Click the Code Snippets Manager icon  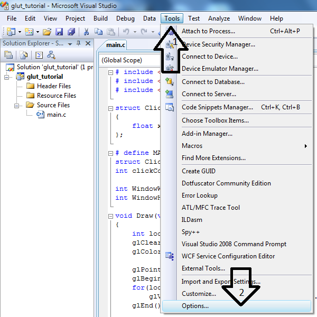tap(170, 107)
